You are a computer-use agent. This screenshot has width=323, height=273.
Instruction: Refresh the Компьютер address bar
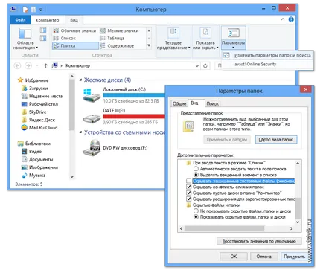[205, 66]
